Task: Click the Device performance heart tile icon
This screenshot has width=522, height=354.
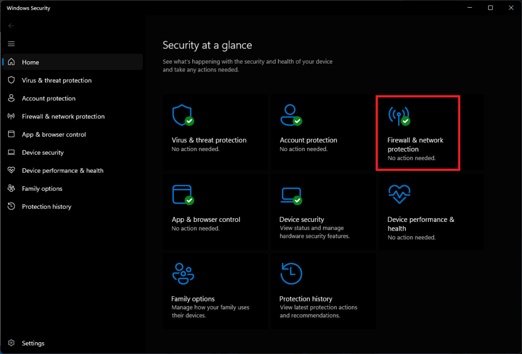Action: click(x=399, y=194)
